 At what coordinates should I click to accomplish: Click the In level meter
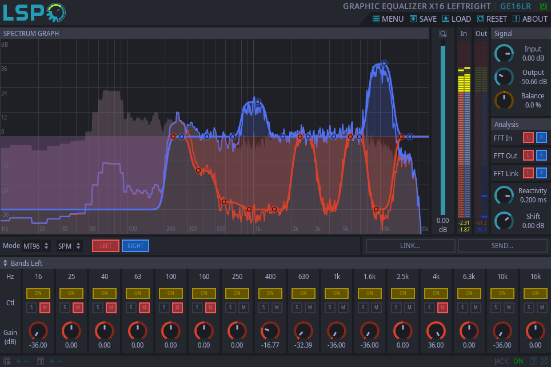coord(464,130)
